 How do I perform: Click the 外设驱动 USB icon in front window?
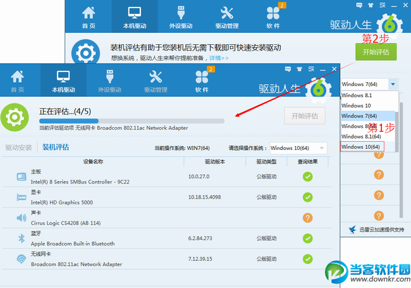[109, 81]
